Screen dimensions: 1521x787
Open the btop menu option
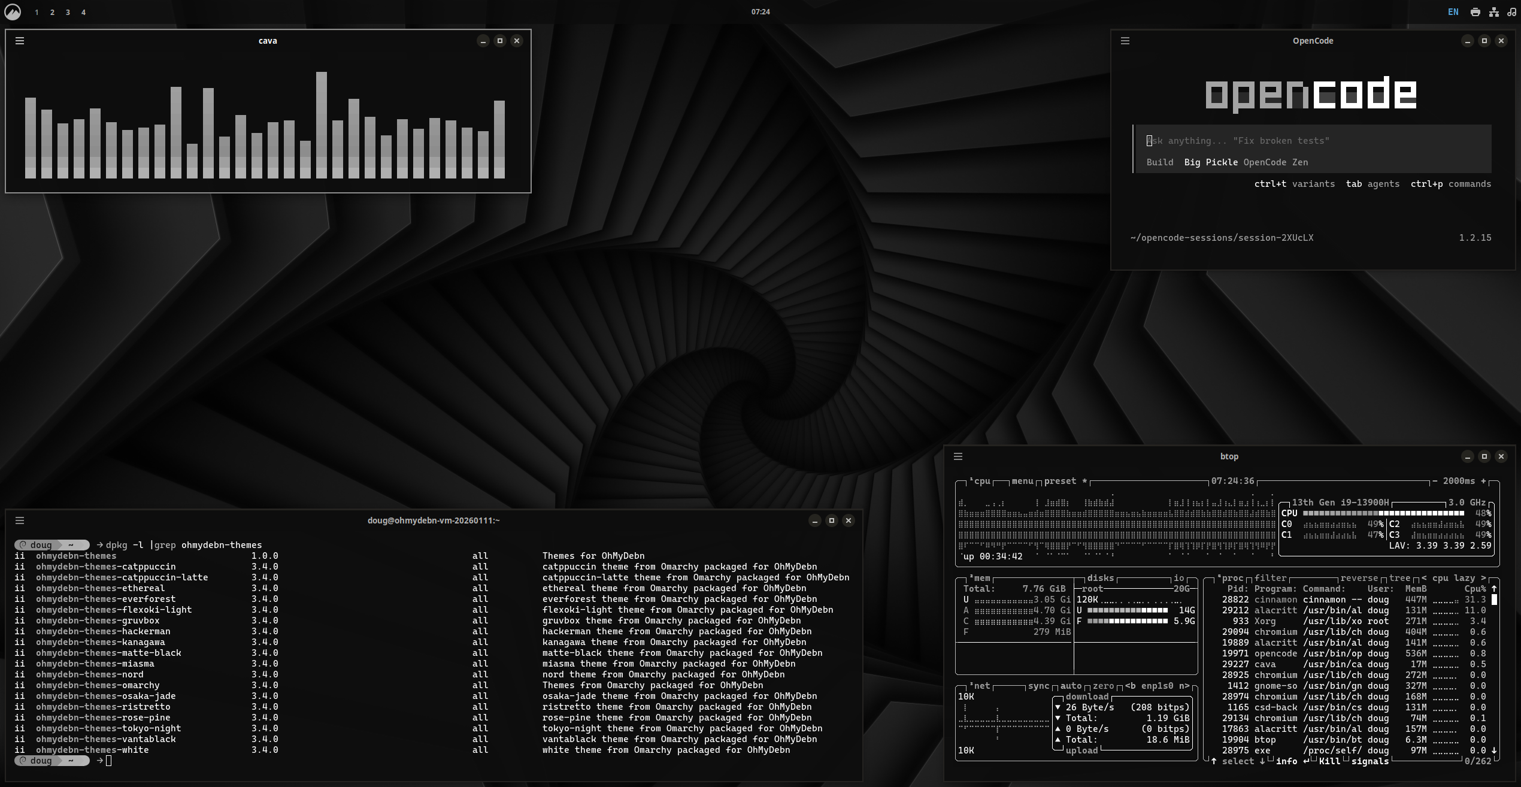(x=1022, y=481)
